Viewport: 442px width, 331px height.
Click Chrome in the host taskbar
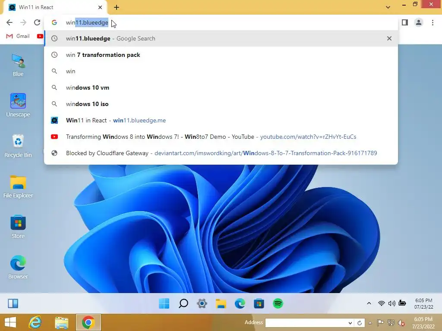(88, 322)
